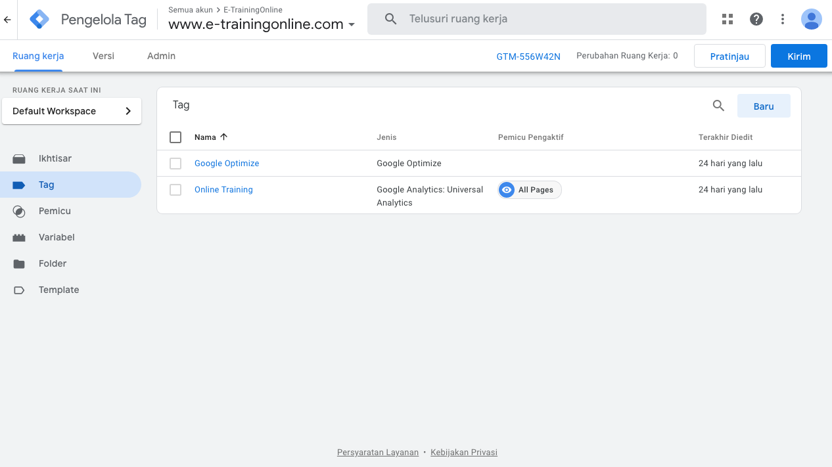Switch to the Admin tab
The height and width of the screenshot is (467, 832).
[x=161, y=56]
